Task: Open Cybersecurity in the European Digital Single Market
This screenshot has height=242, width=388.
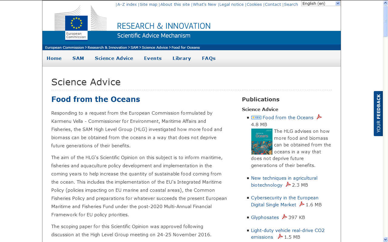Action: [x=285, y=201]
